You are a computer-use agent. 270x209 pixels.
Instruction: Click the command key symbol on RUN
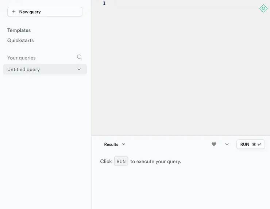[x=254, y=144]
